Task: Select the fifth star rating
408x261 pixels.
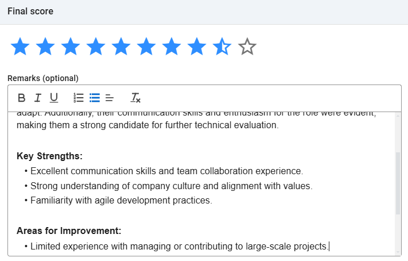Action: click(x=121, y=47)
